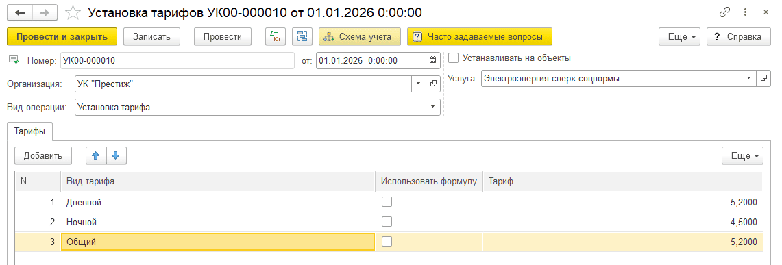Click the Тариф column header

click(623, 182)
